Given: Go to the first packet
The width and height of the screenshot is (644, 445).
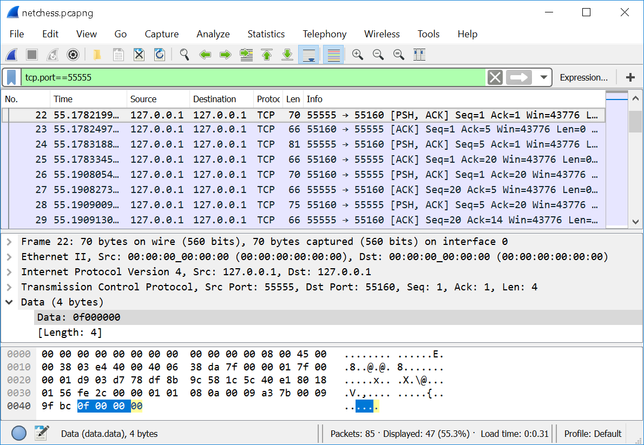Looking at the screenshot, I should click(x=267, y=55).
